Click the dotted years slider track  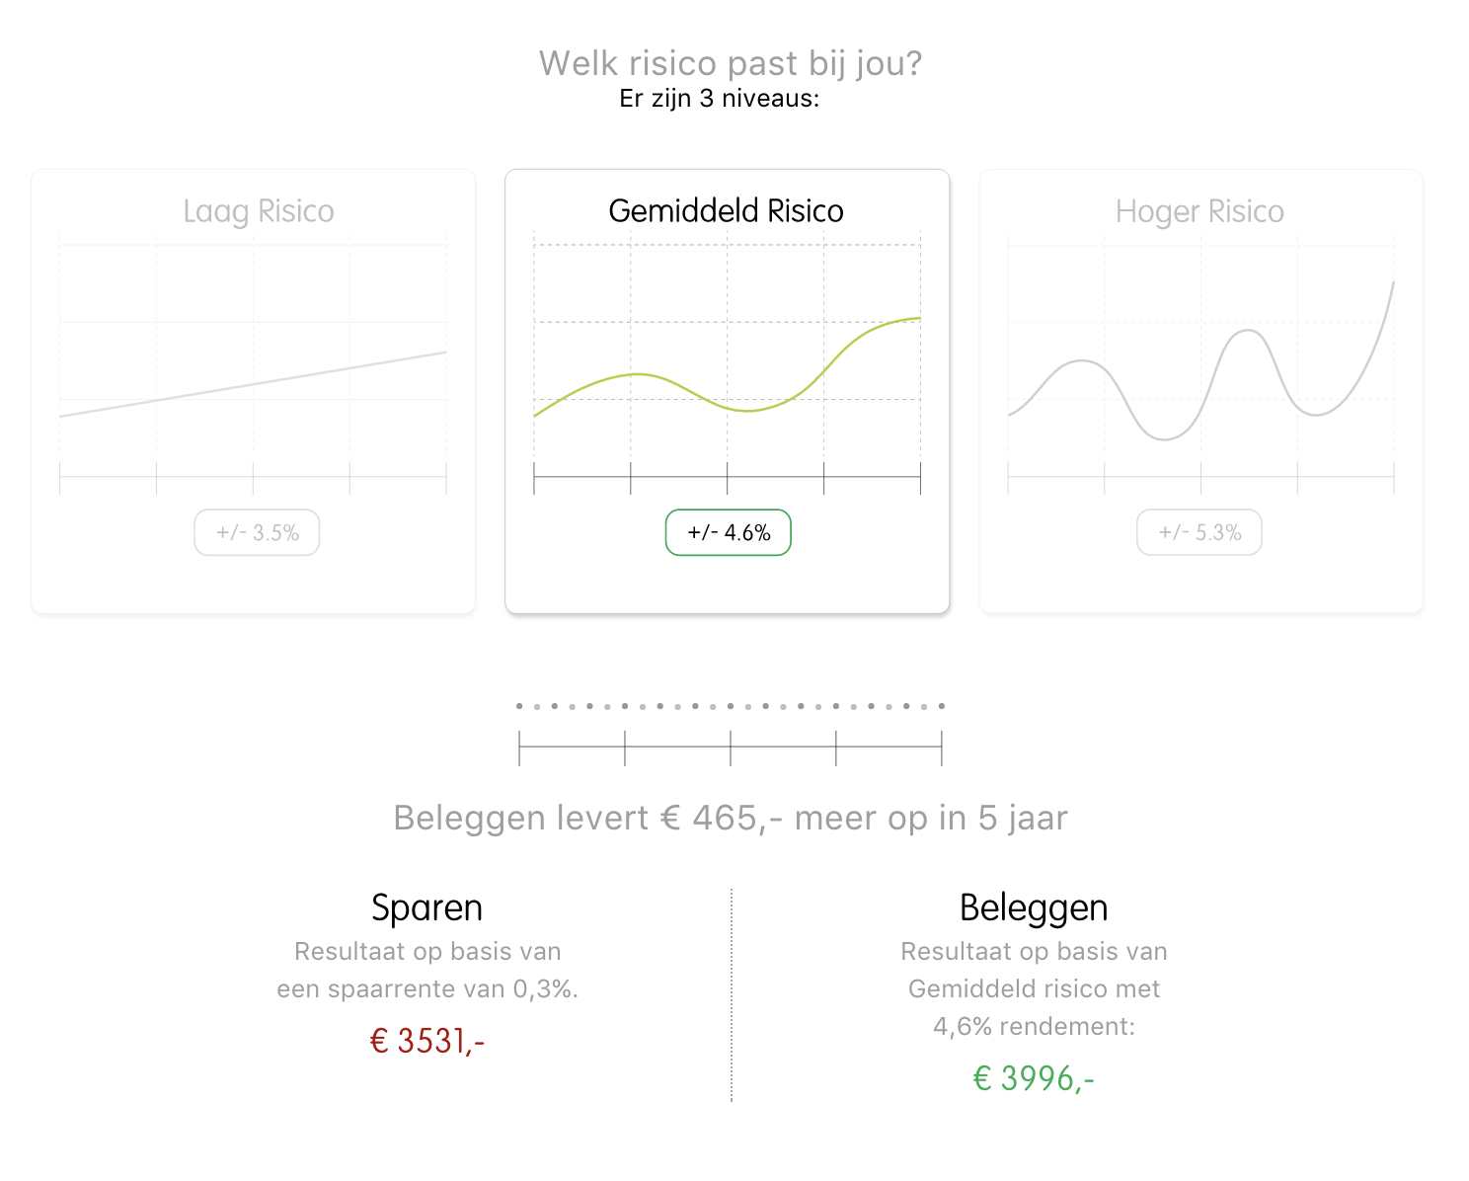click(x=731, y=706)
